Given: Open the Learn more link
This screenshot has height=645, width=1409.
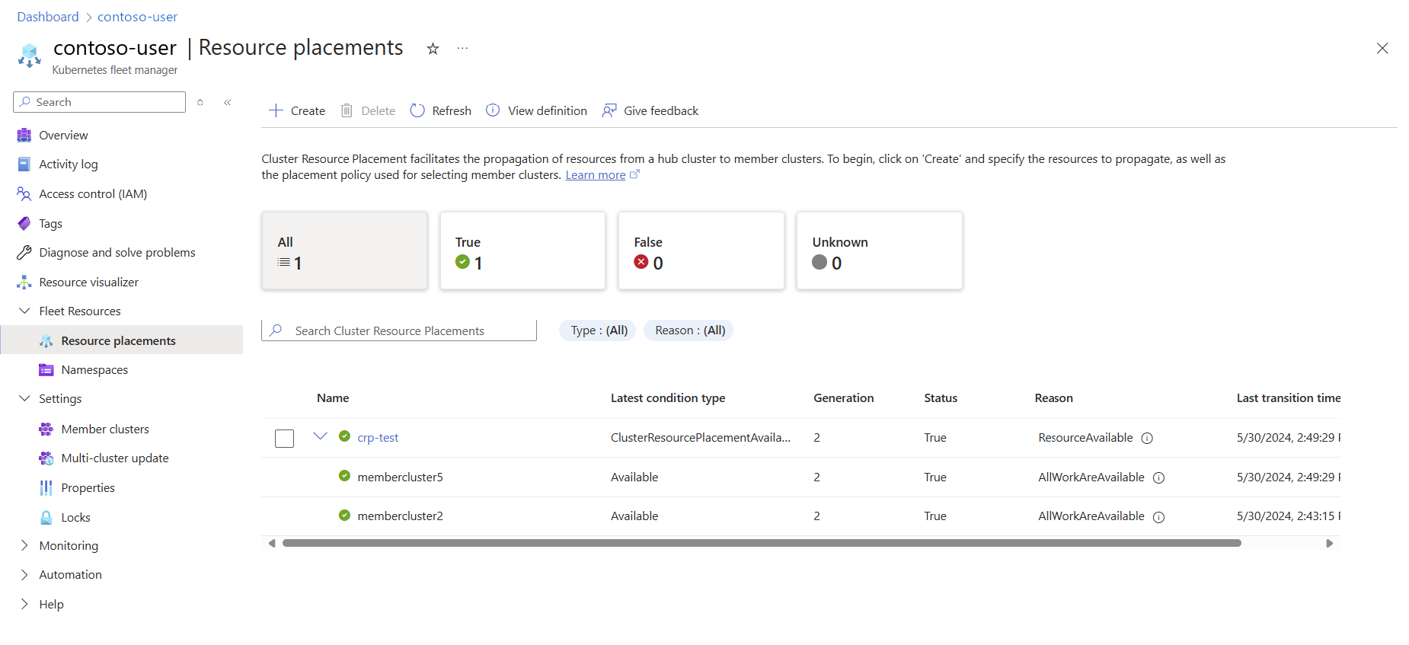Looking at the screenshot, I should coord(595,175).
